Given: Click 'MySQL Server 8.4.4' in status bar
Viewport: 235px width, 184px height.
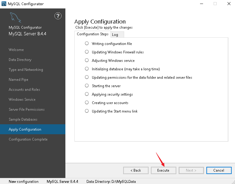Looking at the screenshot, I should pyautogui.click(x=62, y=182).
